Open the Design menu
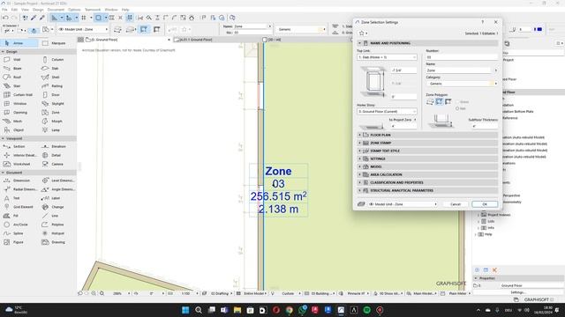Image resolution: width=565 pixels, height=317 pixels. pos(38,10)
